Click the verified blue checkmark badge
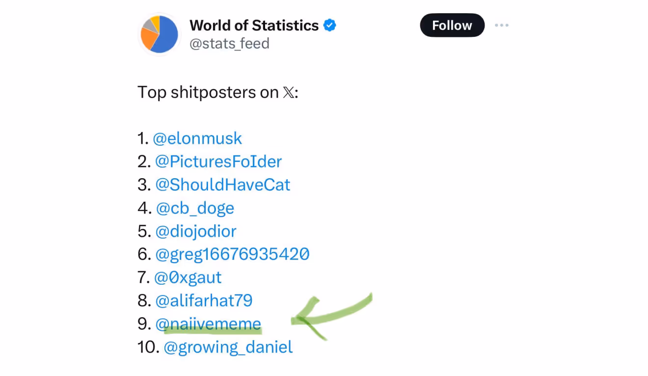648x376 pixels. pyautogui.click(x=330, y=26)
